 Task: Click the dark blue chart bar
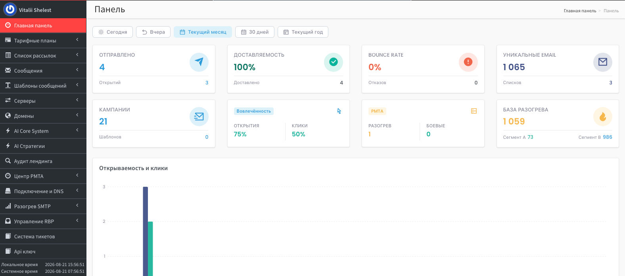pos(145,231)
